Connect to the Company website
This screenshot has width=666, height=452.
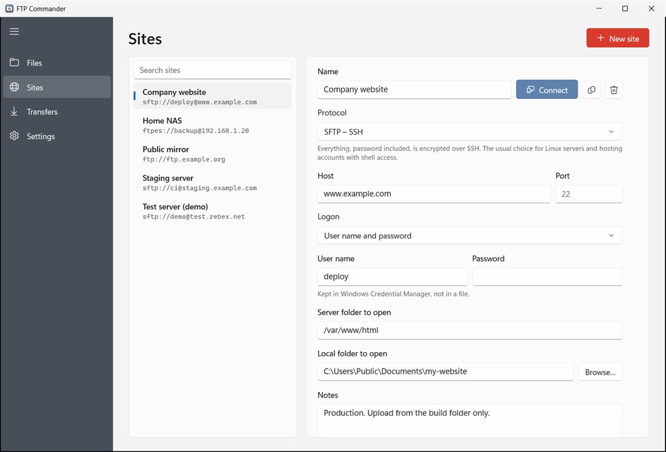[x=547, y=90]
